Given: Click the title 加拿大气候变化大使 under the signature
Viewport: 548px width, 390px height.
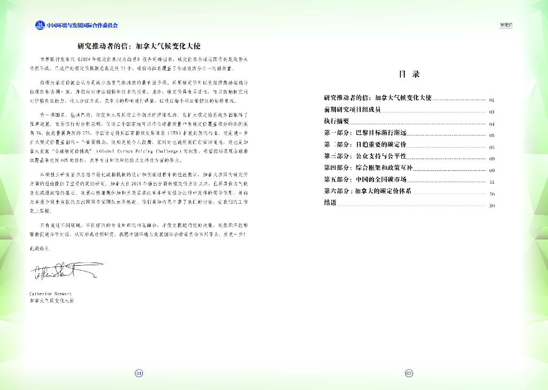Looking at the screenshot, I should (x=52, y=301).
